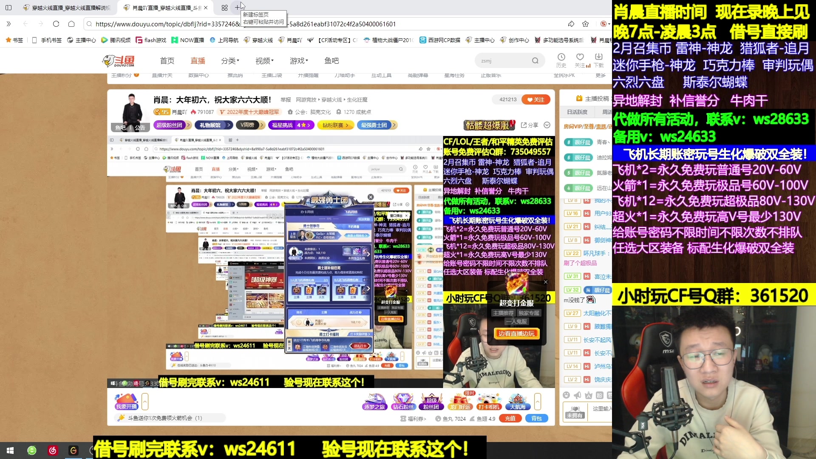Screen dimensions: 816x459
Task: Expand left gift panel arrow
Action: 145,401
